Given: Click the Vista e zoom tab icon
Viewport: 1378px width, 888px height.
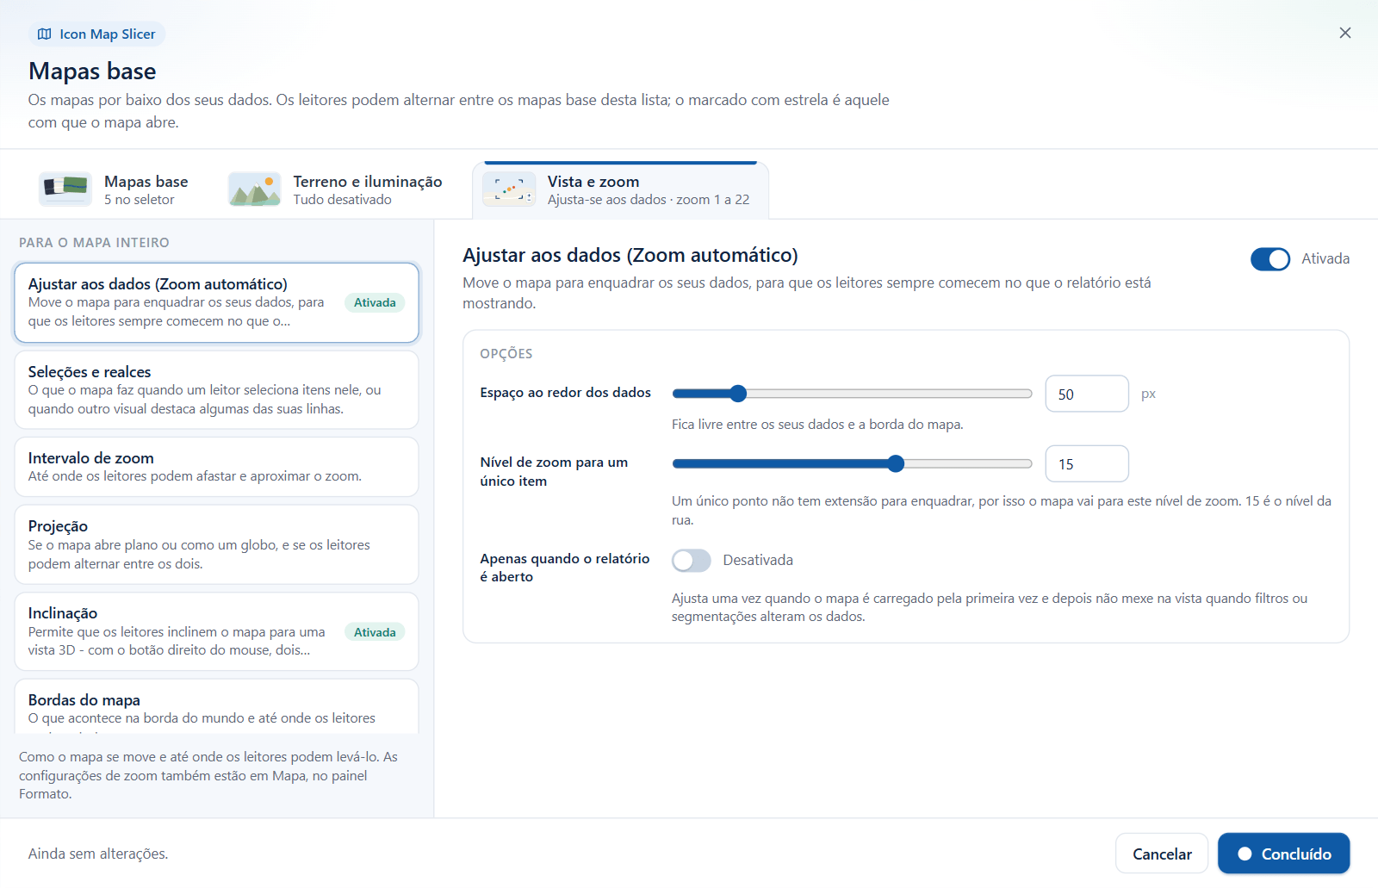Looking at the screenshot, I should [509, 189].
